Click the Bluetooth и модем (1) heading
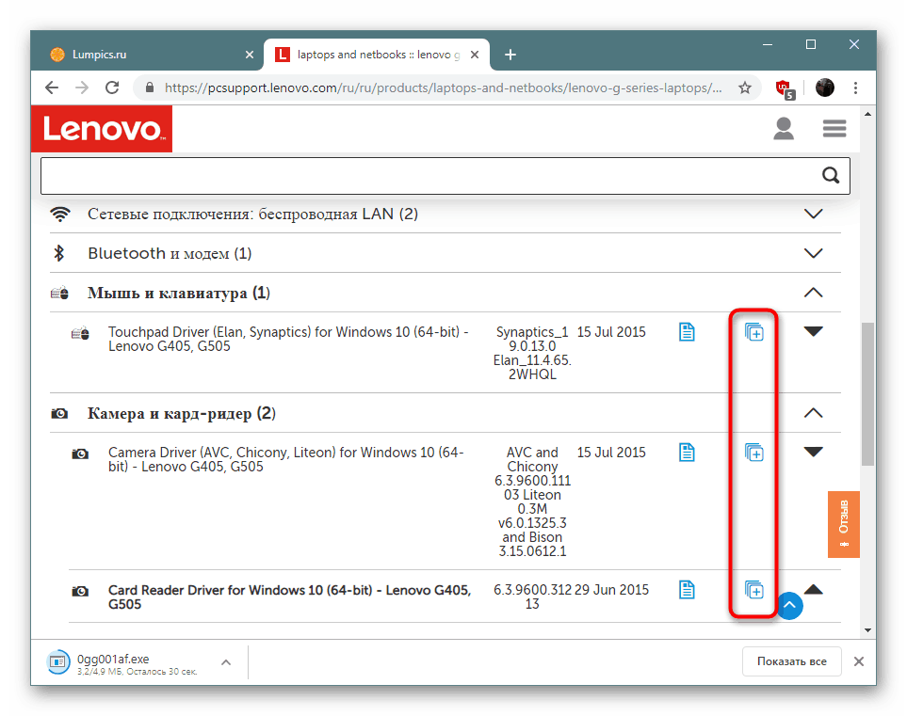The width and height of the screenshot is (907, 716). [x=170, y=253]
